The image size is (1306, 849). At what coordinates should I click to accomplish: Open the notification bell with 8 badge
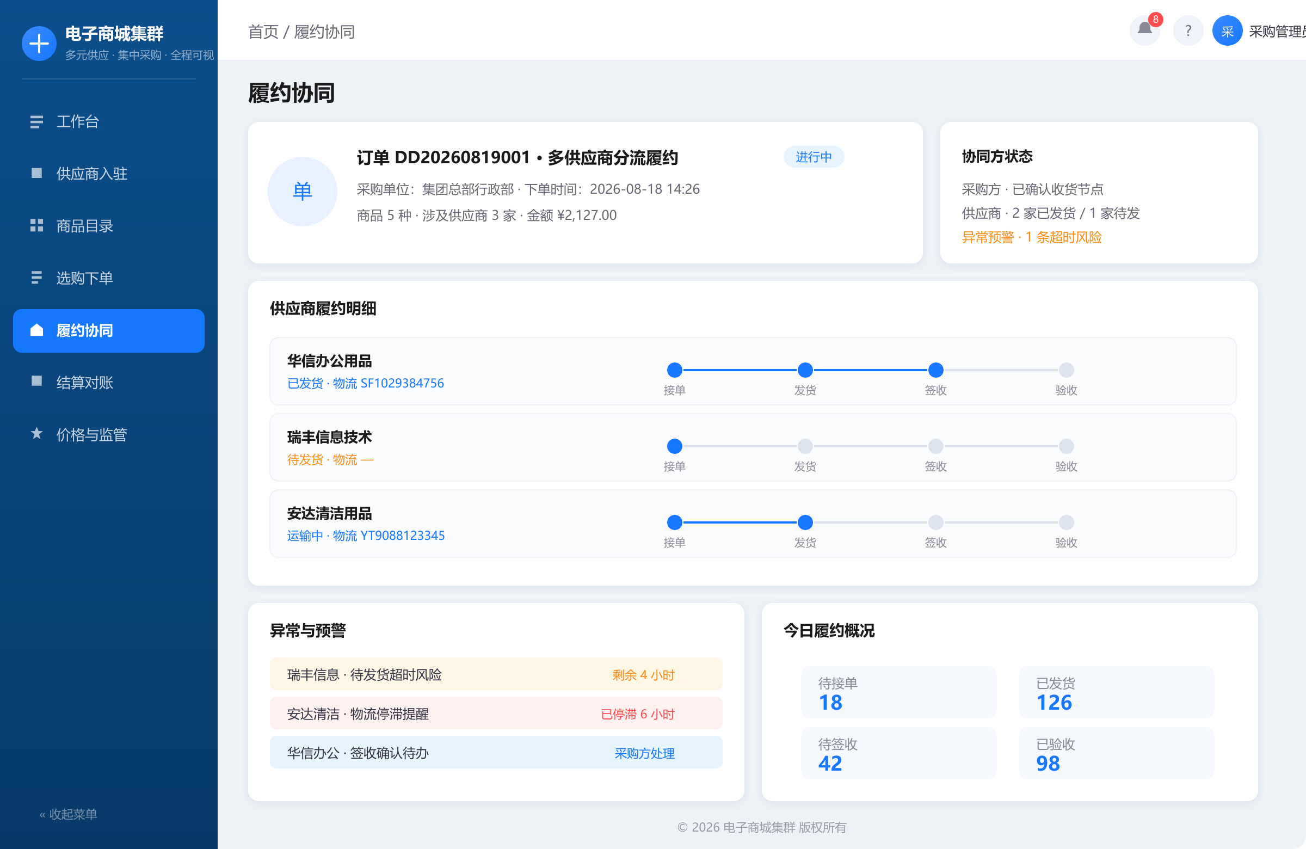click(1145, 30)
